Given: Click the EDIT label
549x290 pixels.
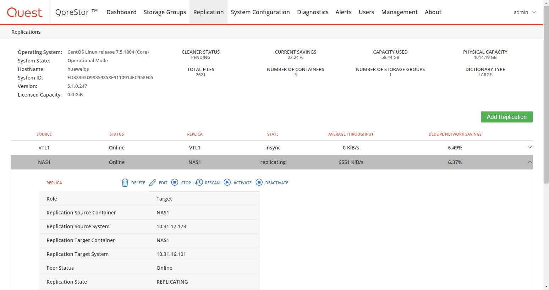Looking at the screenshot, I should coord(163,183).
